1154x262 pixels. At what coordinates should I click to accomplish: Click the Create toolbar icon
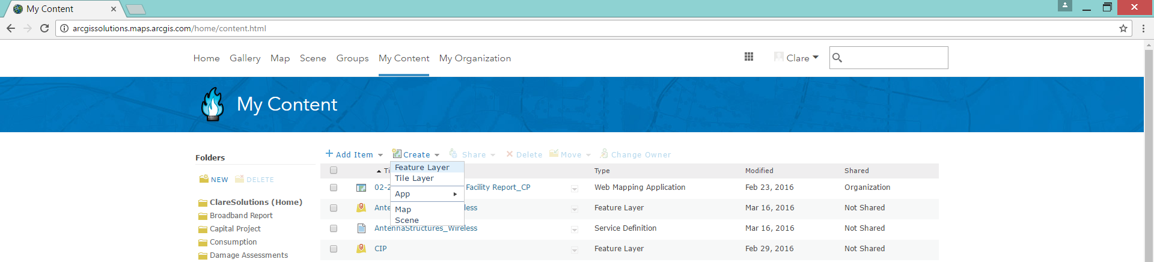[397, 154]
